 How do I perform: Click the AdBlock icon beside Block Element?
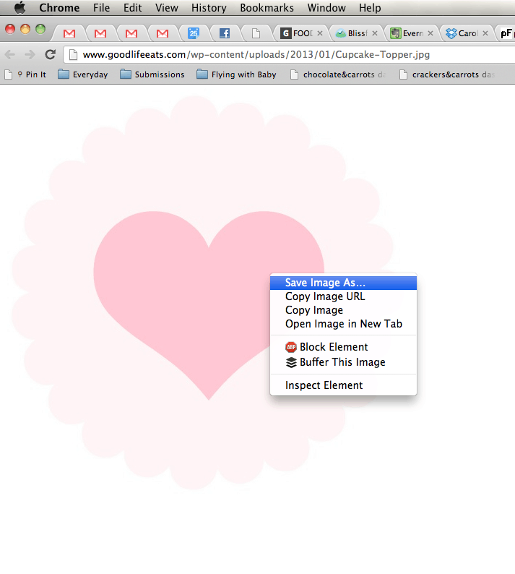coord(291,347)
